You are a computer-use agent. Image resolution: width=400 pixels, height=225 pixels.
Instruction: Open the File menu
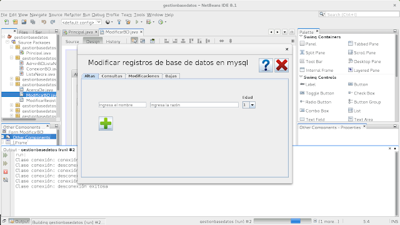[x=4, y=15]
